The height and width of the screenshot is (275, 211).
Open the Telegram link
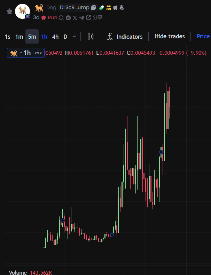[82, 18]
